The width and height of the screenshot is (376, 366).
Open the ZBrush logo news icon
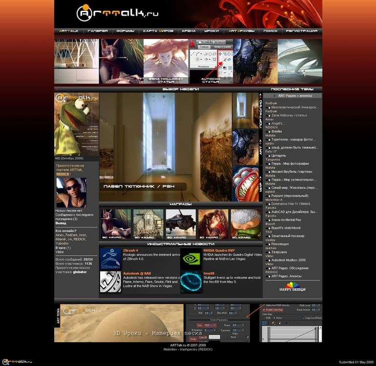coord(110,259)
